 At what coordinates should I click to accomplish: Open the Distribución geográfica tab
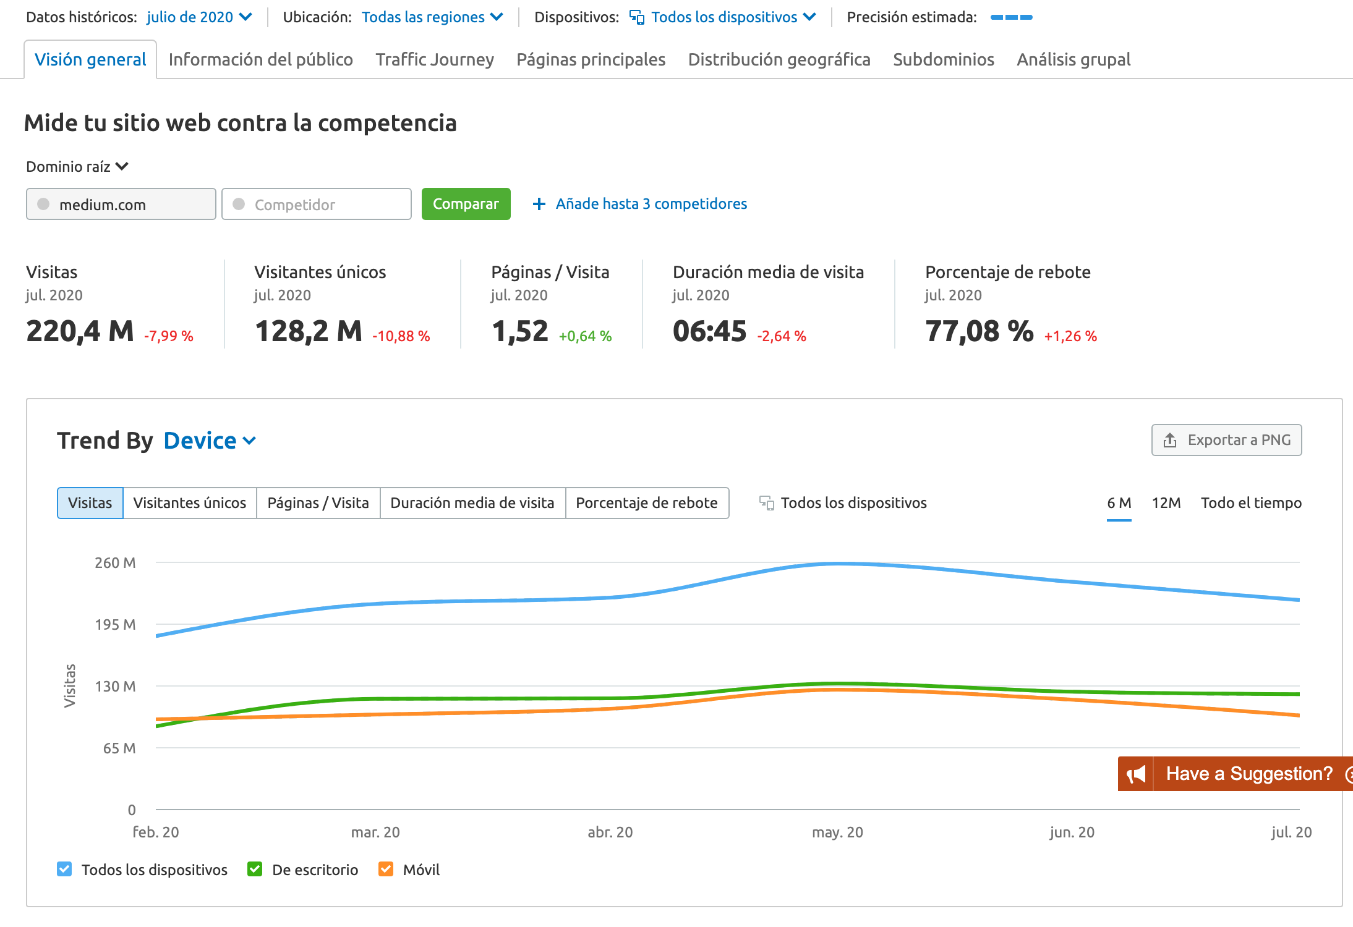pos(779,59)
